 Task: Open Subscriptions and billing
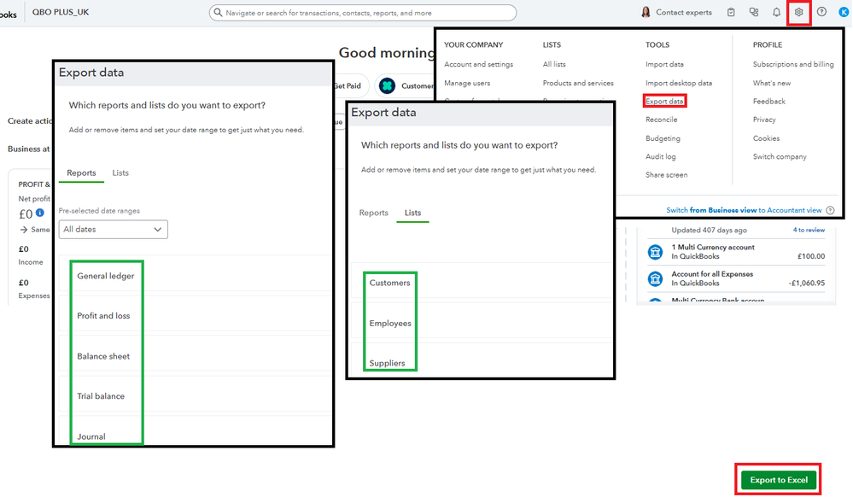click(x=793, y=64)
